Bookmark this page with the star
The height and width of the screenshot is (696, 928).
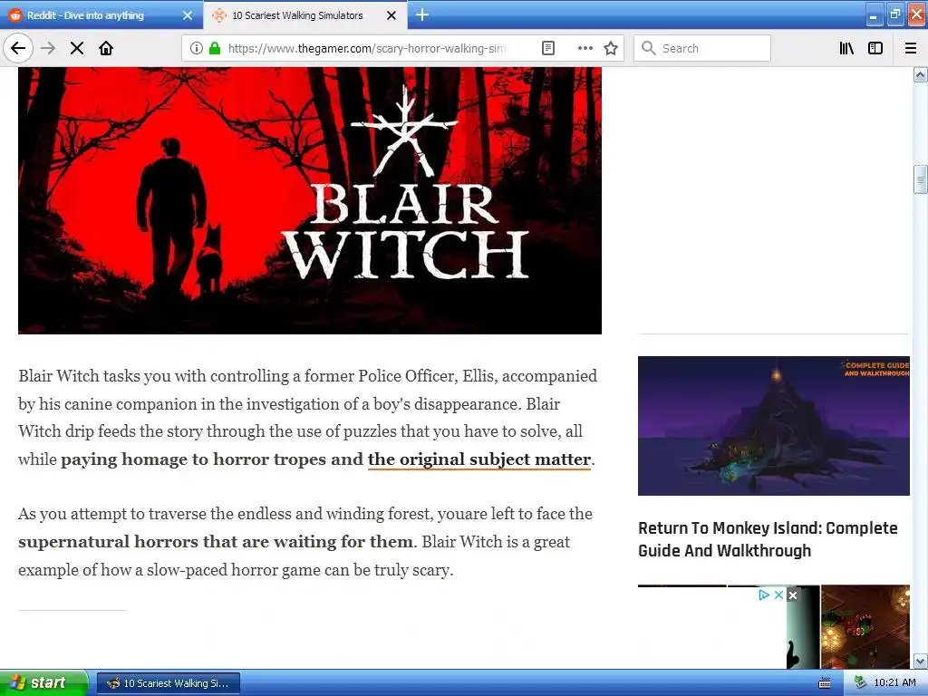[611, 48]
